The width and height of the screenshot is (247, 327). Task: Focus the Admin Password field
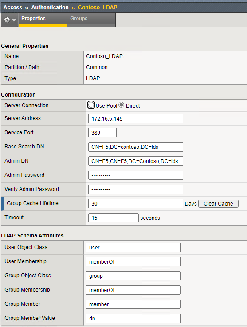coord(136,175)
